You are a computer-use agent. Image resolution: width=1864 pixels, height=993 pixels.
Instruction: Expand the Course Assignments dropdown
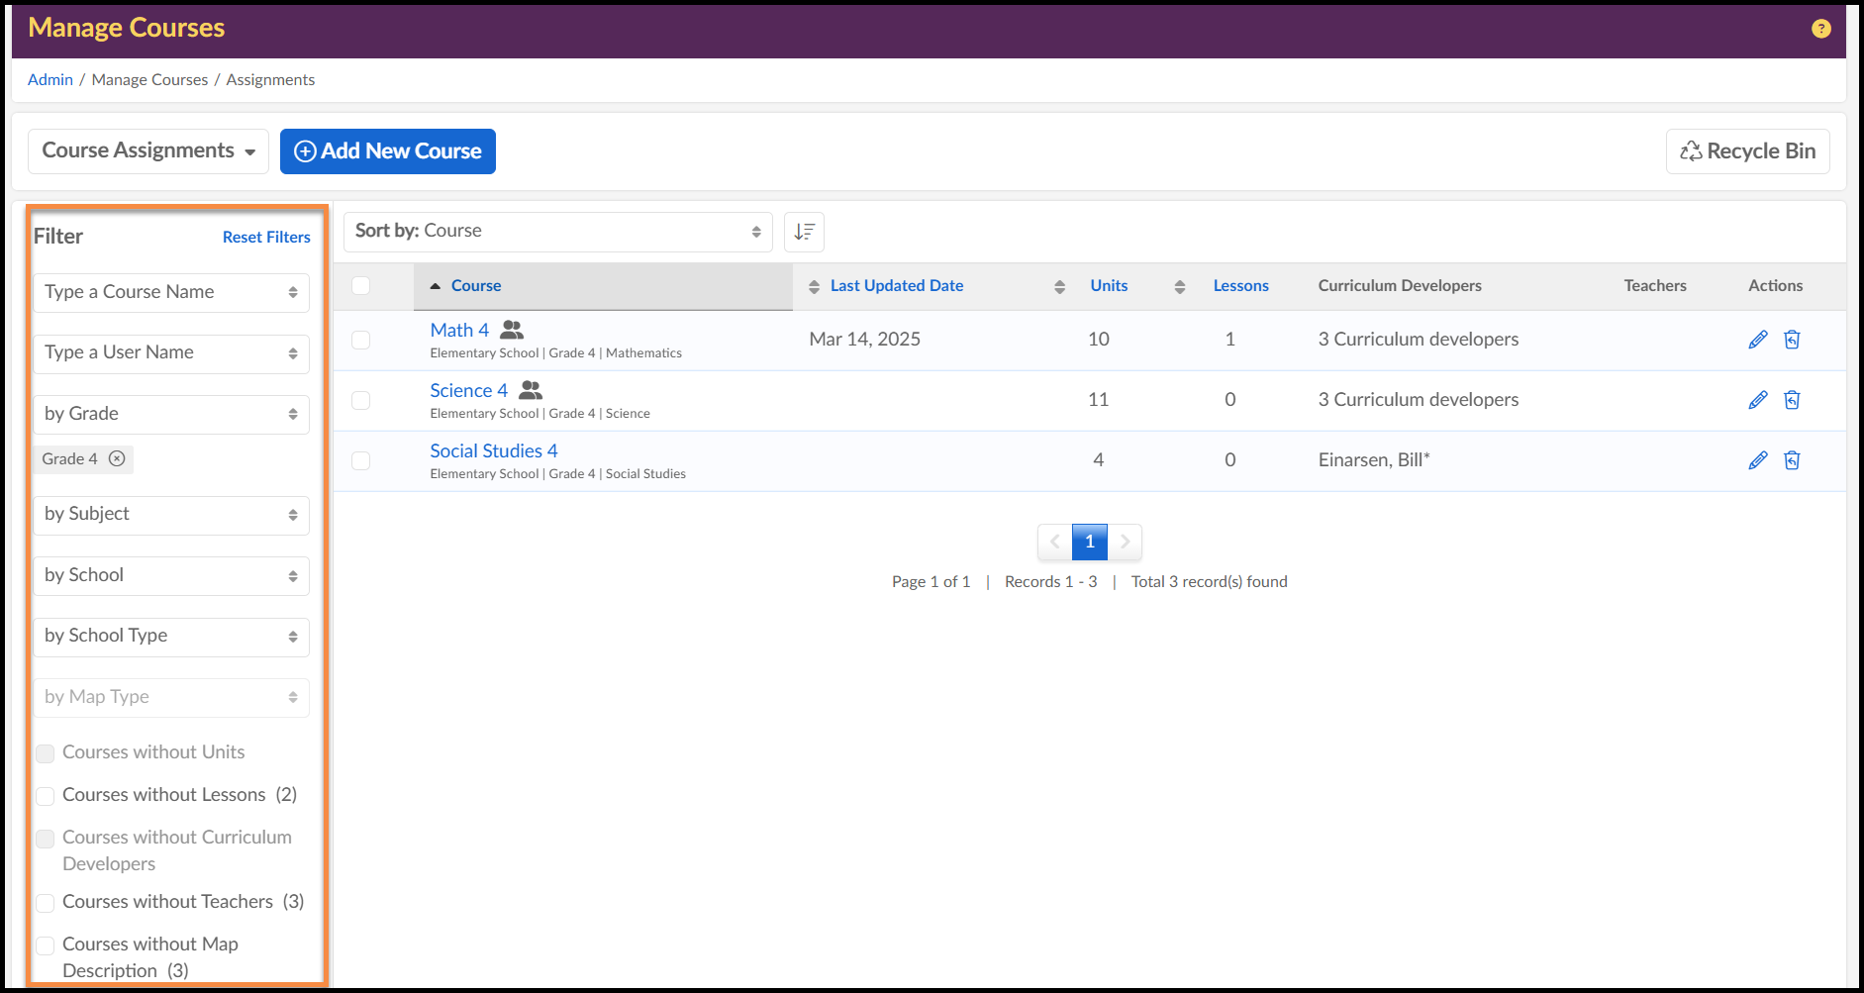pos(148,151)
